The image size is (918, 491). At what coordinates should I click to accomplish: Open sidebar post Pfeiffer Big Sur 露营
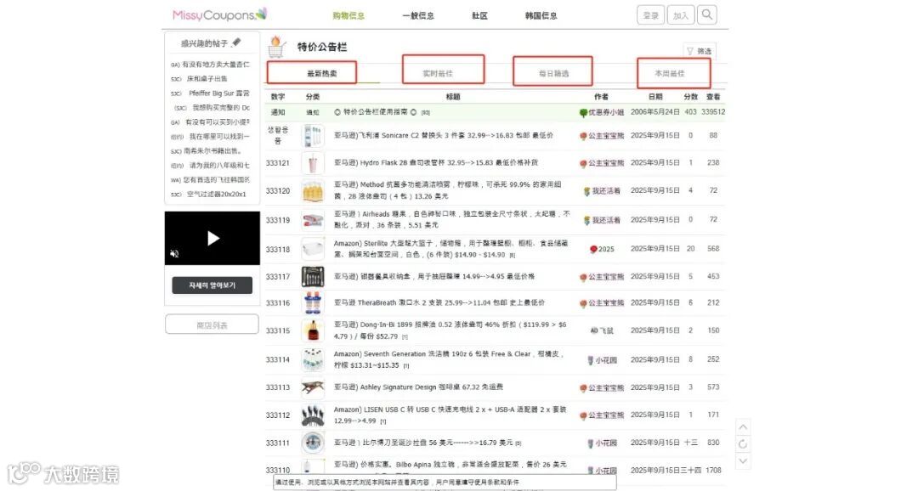[219, 93]
